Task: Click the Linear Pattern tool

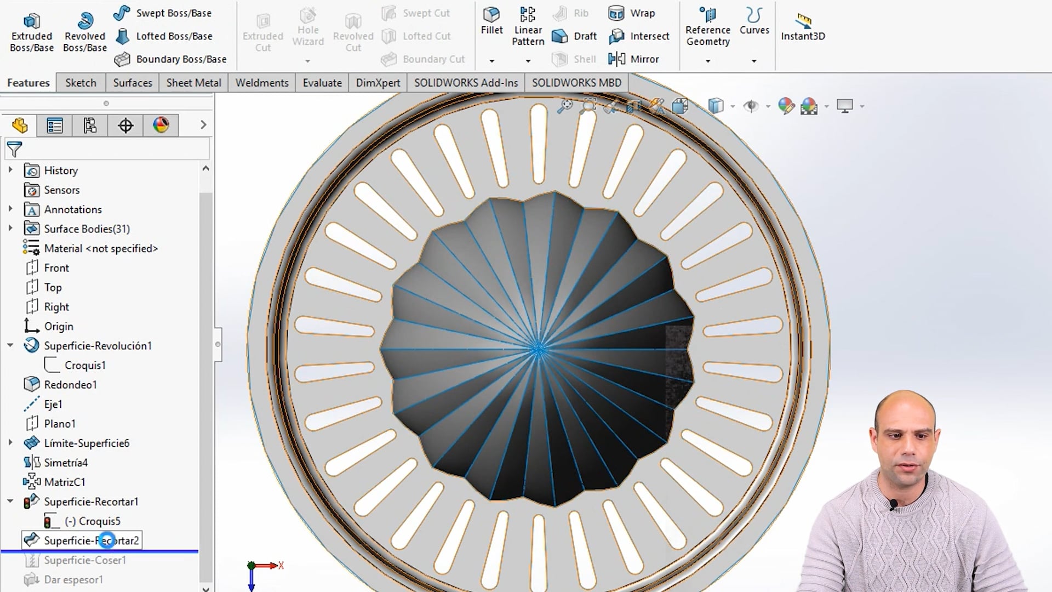Action: pyautogui.click(x=528, y=26)
